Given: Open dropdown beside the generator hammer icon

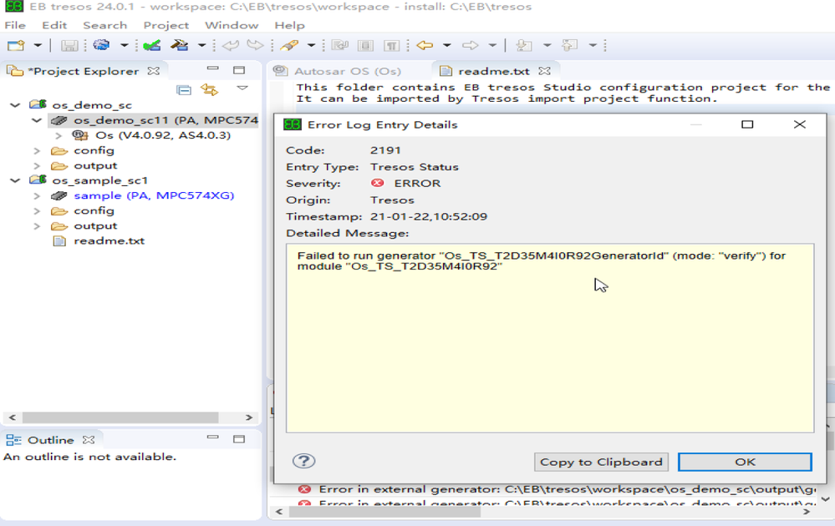Looking at the screenshot, I should coord(201,46).
